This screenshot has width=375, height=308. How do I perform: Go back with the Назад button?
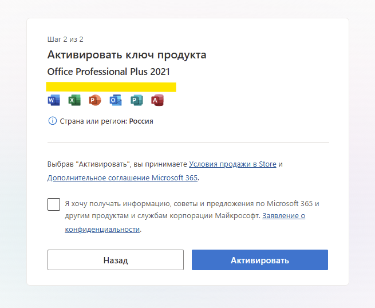click(116, 260)
